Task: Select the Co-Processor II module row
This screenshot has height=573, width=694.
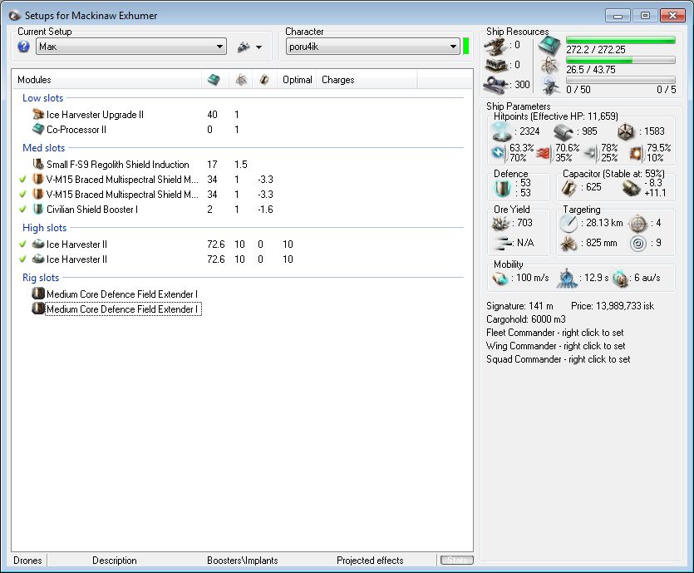Action: pyautogui.click(x=76, y=130)
